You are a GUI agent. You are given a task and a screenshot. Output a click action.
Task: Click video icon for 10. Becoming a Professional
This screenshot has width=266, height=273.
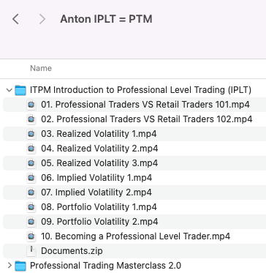pos(31,236)
